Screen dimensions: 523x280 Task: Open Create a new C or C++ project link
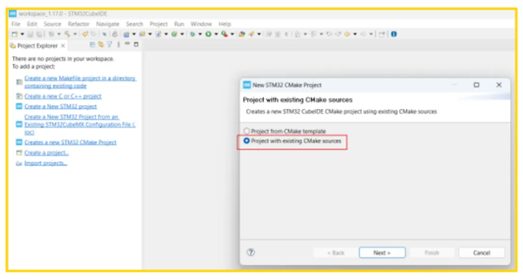point(62,96)
